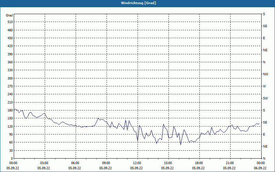Select the 06:00 time label
Screen dimensions: 275x172
coord(75,163)
